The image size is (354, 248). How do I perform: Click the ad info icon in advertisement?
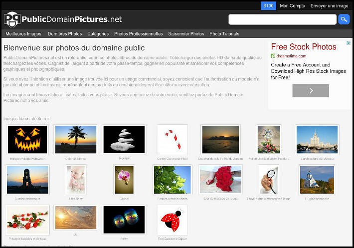[349, 43]
